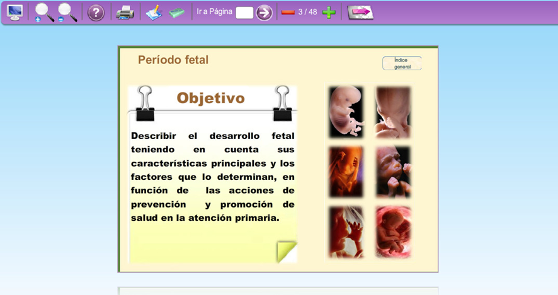Open the Índice general button
This screenshot has height=295, width=558.
(x=402, y=64)
